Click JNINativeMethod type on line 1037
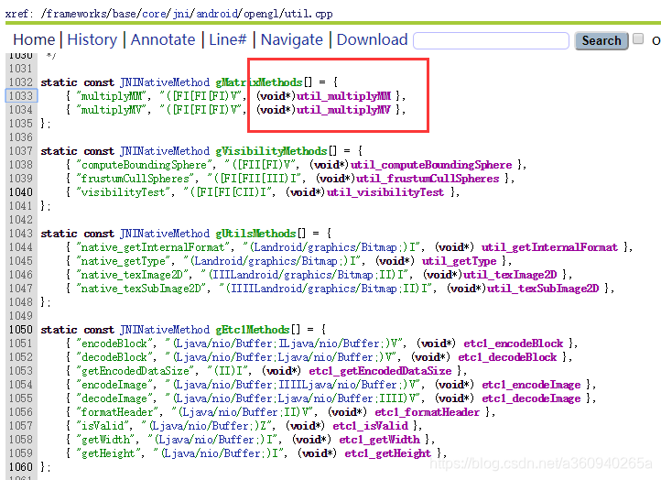Viewport: 661px width, 480px height. coord(165,150)
